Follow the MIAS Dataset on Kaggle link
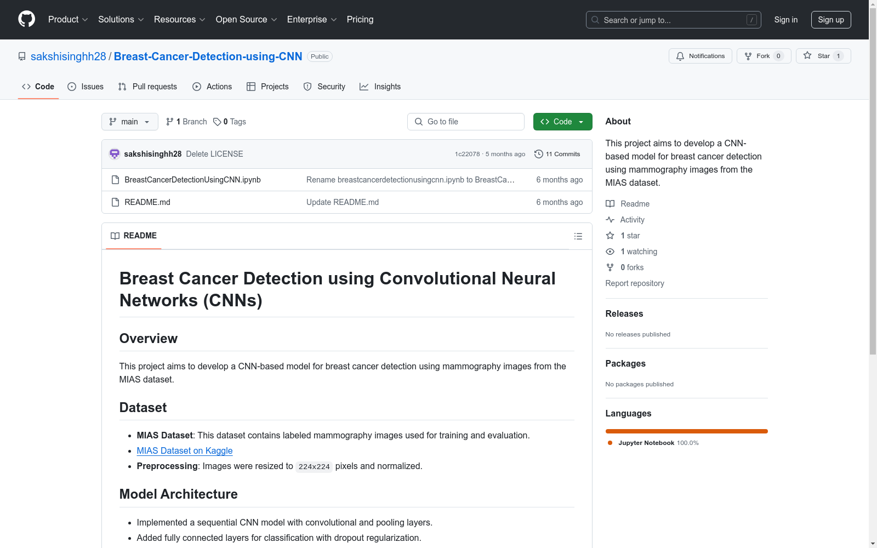Image resolution: width=877 pixels, height=548 pixels. 185,450
